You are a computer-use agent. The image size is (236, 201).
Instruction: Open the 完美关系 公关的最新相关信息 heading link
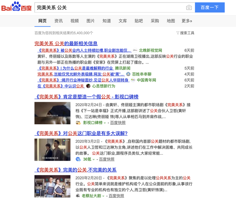click(66, 44)
